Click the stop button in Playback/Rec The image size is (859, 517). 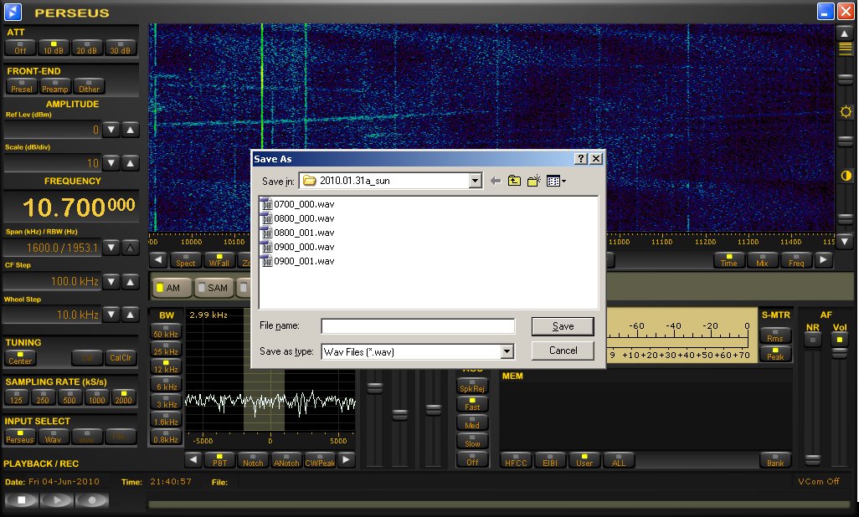[22, 499]
